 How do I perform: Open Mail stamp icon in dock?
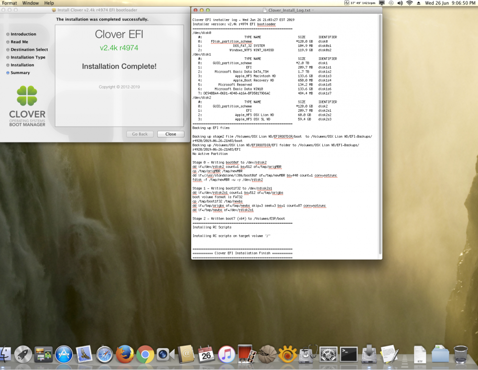[x=84, y=354]
